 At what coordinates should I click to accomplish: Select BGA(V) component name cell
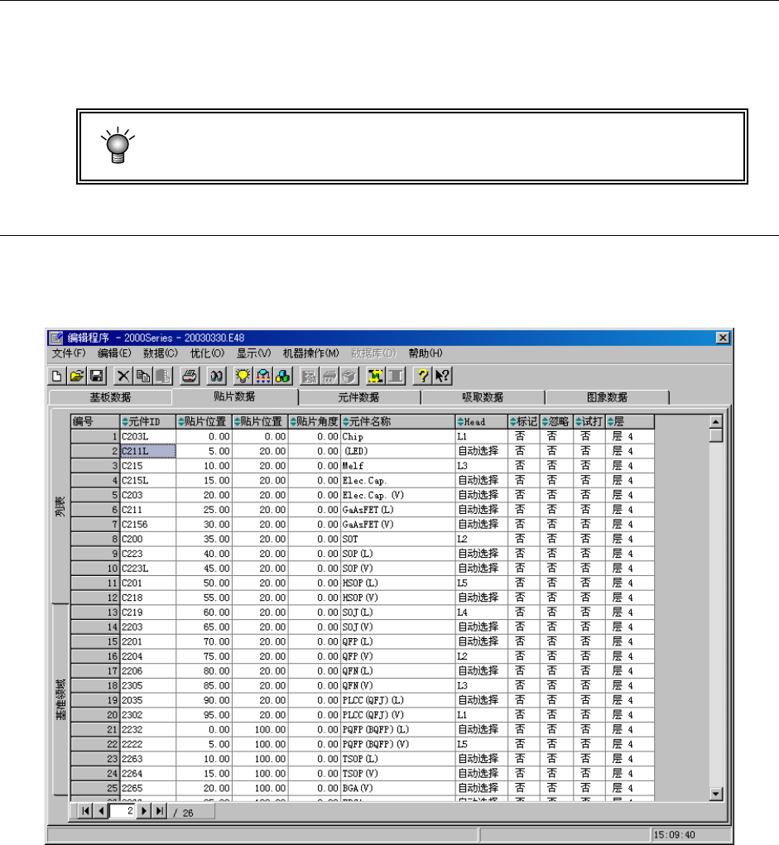[x=398, y=788]
